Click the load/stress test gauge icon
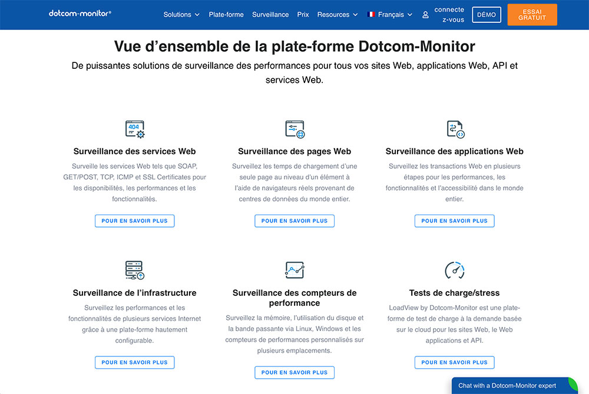The height and width of the screenshot is (394, 589). point(455,271)
